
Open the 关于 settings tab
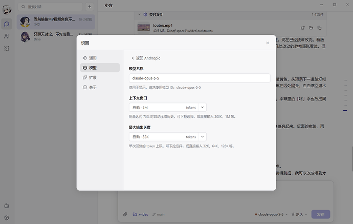pos(100,87)
